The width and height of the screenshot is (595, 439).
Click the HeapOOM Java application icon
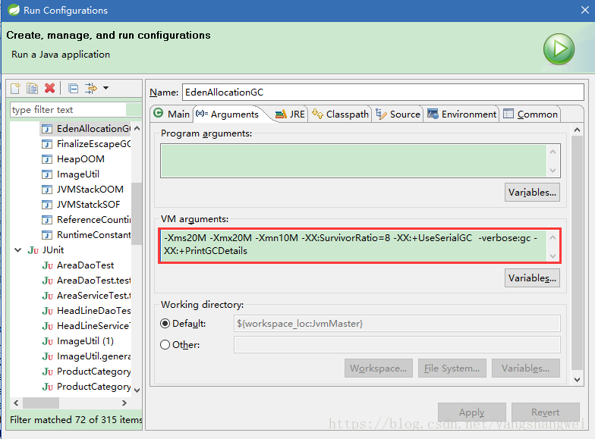pyautogui.click(x=47, y=159)
